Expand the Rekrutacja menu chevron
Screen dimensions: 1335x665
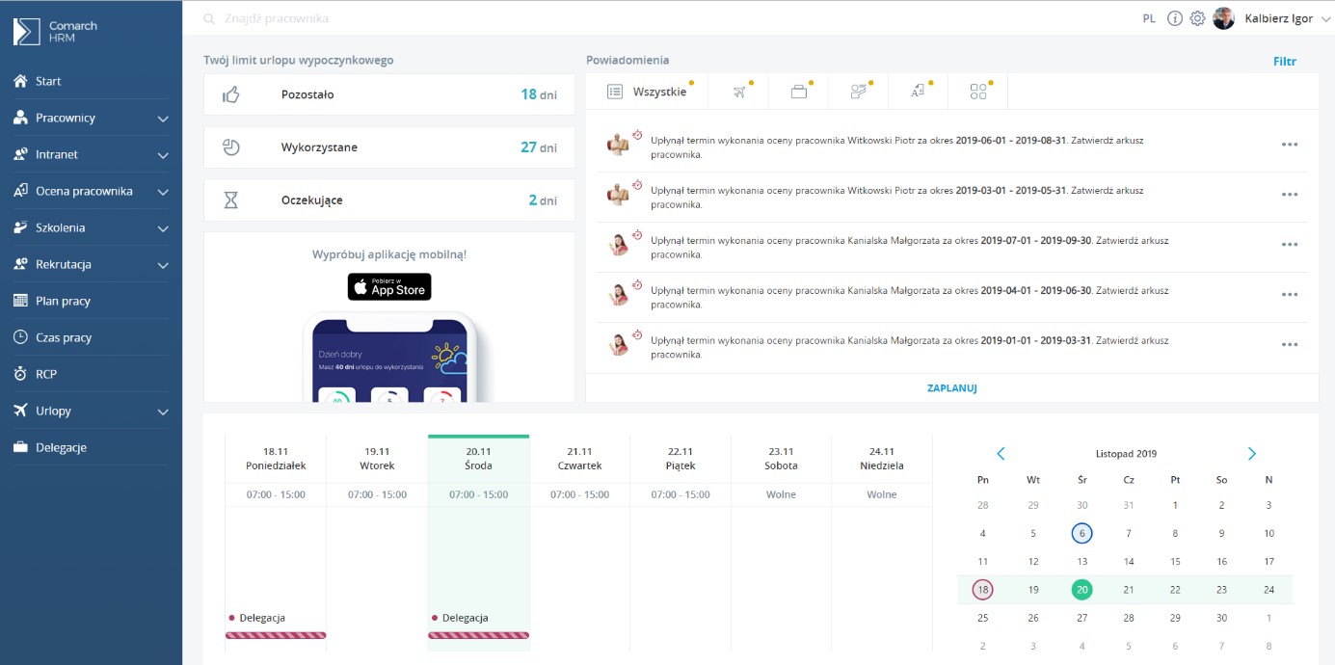coord(163,265)
